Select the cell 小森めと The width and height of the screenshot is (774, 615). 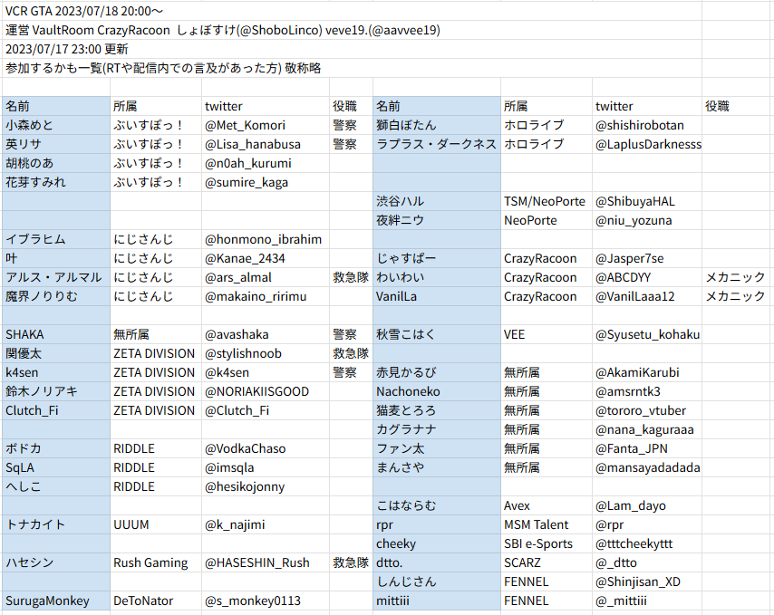[56, 125]
